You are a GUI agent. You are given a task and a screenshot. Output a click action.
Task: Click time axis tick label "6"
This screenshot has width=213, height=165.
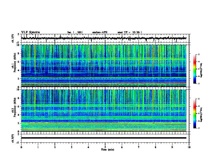[122, 147]
